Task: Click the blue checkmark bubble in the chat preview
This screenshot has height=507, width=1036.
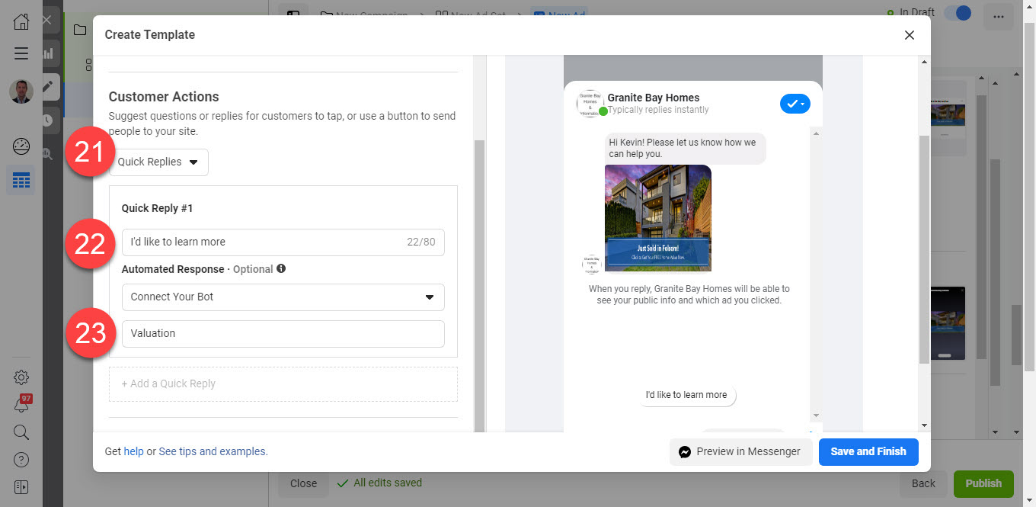Action: pyautogui.click(x=795, y=103)
